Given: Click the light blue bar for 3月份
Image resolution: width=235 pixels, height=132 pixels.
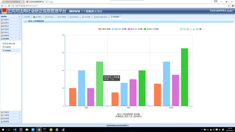Looking at the screenshot, I should point(82,88).
